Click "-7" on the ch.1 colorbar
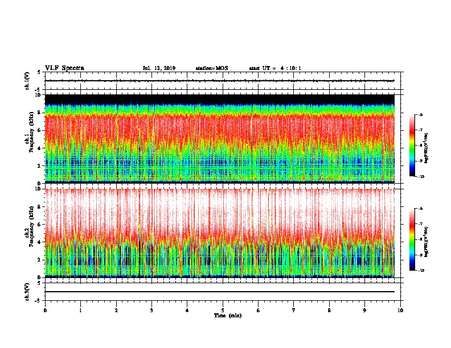This screenshot has width=451, height=348. coord(420,130)
